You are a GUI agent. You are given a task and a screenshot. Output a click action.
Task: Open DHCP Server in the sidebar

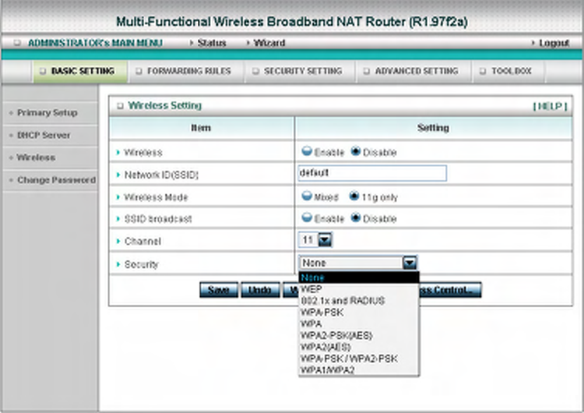[44, 136]
